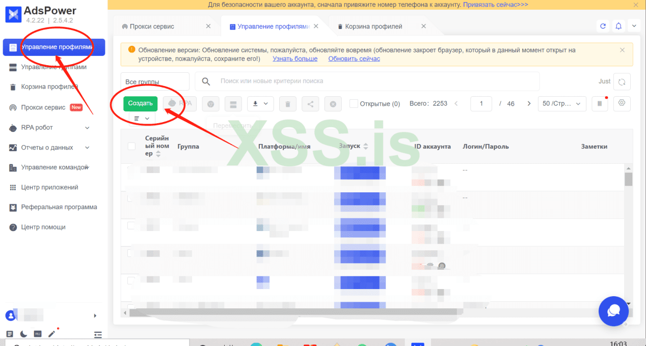Click the Привязать сейчас>>> link

tap(496, 5)
